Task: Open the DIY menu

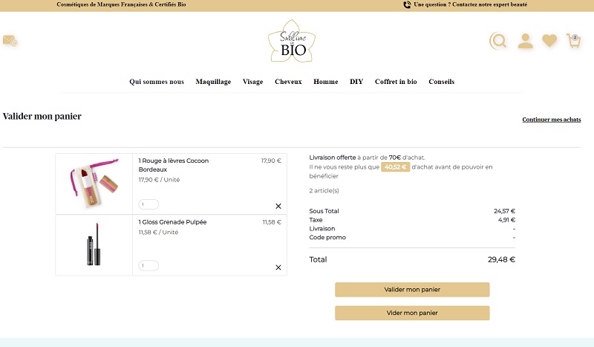Action: (x=356, y=82)
